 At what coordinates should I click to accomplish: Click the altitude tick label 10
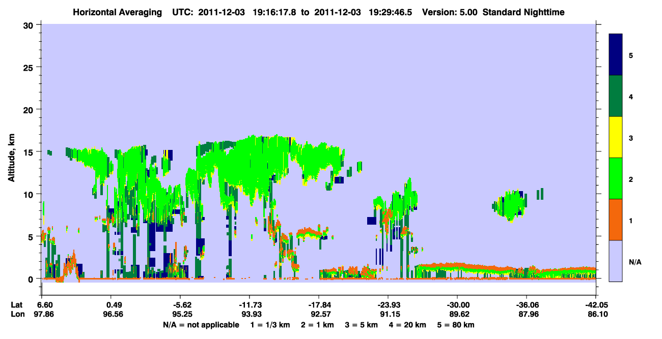pyautogui.click(x=29, y=194)
